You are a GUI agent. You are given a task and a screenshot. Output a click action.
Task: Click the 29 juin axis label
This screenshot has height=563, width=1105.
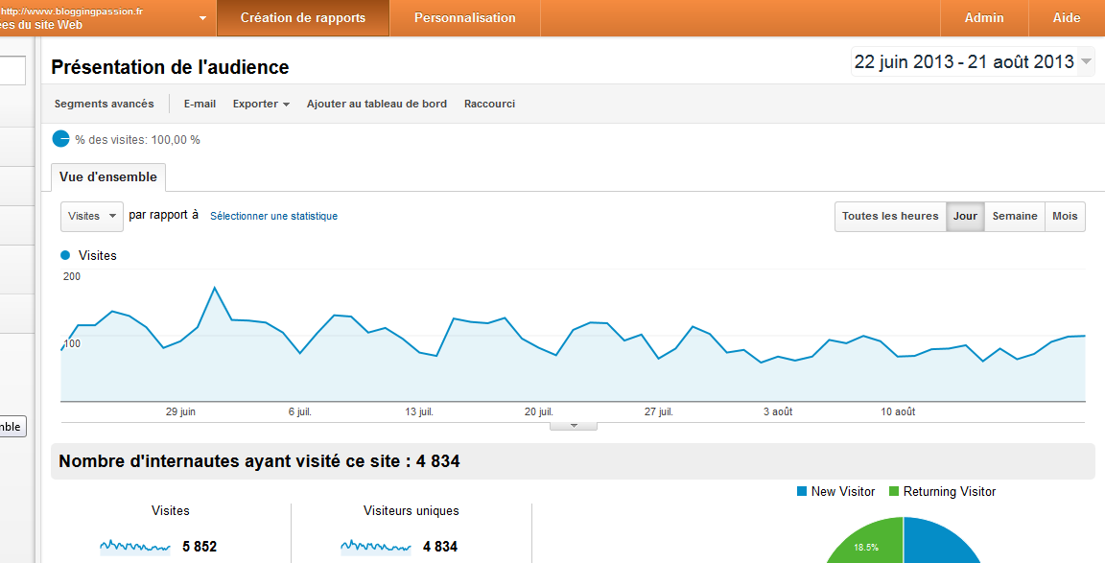pos(180,411)
